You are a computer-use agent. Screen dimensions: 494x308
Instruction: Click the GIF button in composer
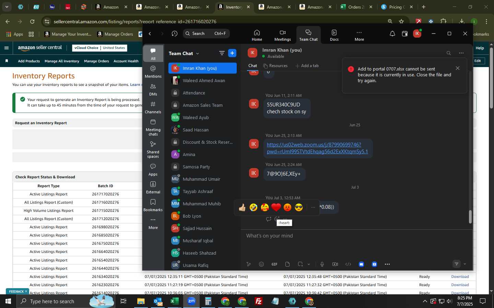tap(274, 264)
